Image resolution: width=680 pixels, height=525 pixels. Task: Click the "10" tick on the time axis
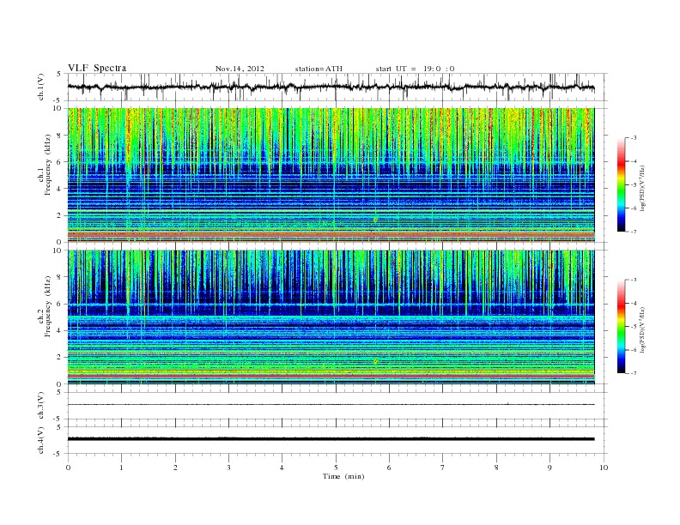(x=604, y=468)
